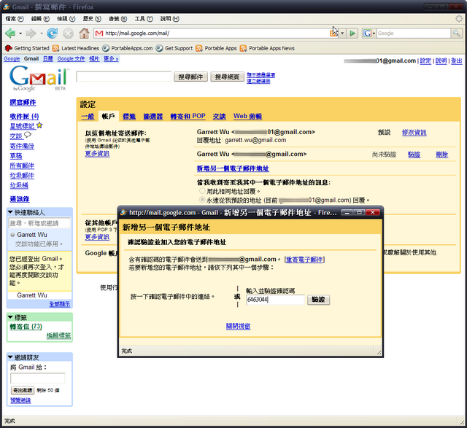Image resolution: width=467 pixels, height=428 pixels.
Task: Click the browser Forward arrow
Action: 31,33
